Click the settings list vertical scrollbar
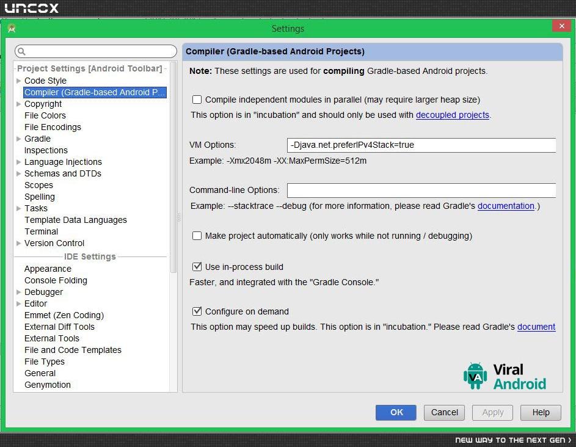 tap(173, 167)
